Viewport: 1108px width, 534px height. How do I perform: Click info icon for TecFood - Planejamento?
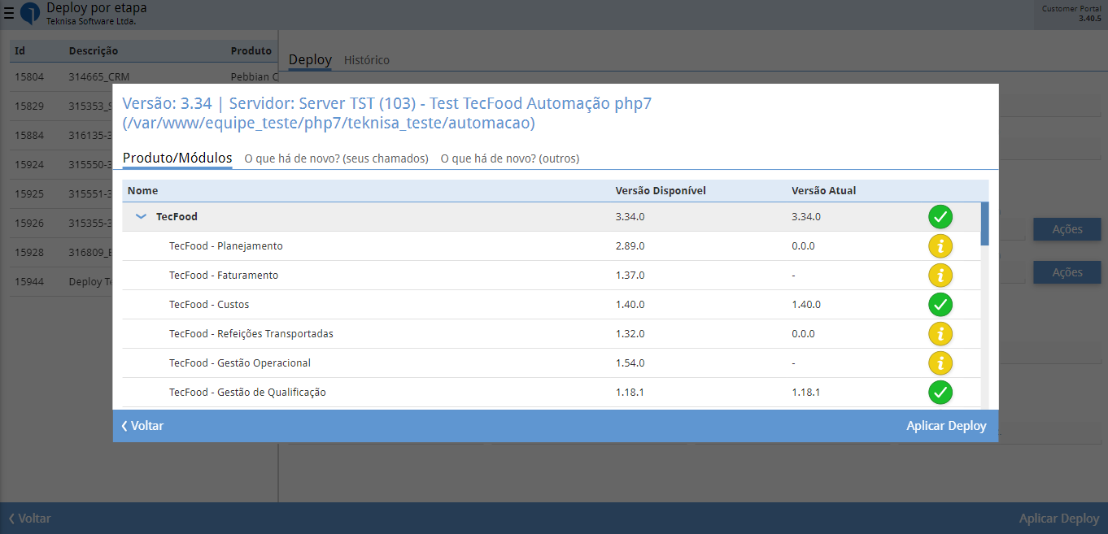click(x=940, y=246)
